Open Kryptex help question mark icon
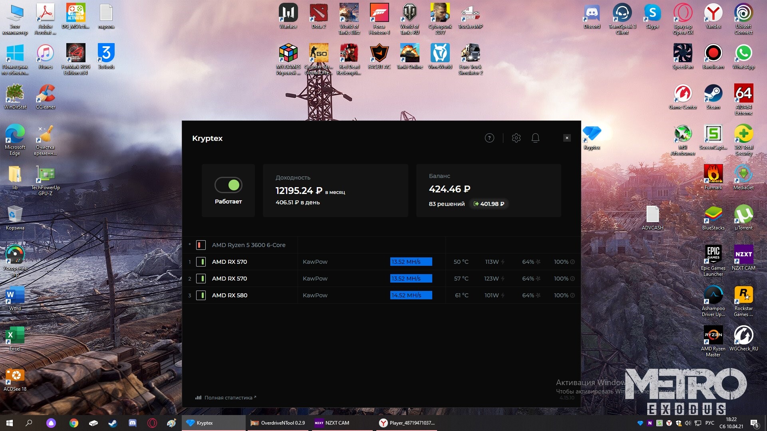Viewport: 767px width, 431px height. [489, 138]
